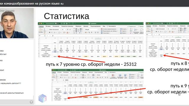Click Paste icon in 7 уровень Excel window

41,30
